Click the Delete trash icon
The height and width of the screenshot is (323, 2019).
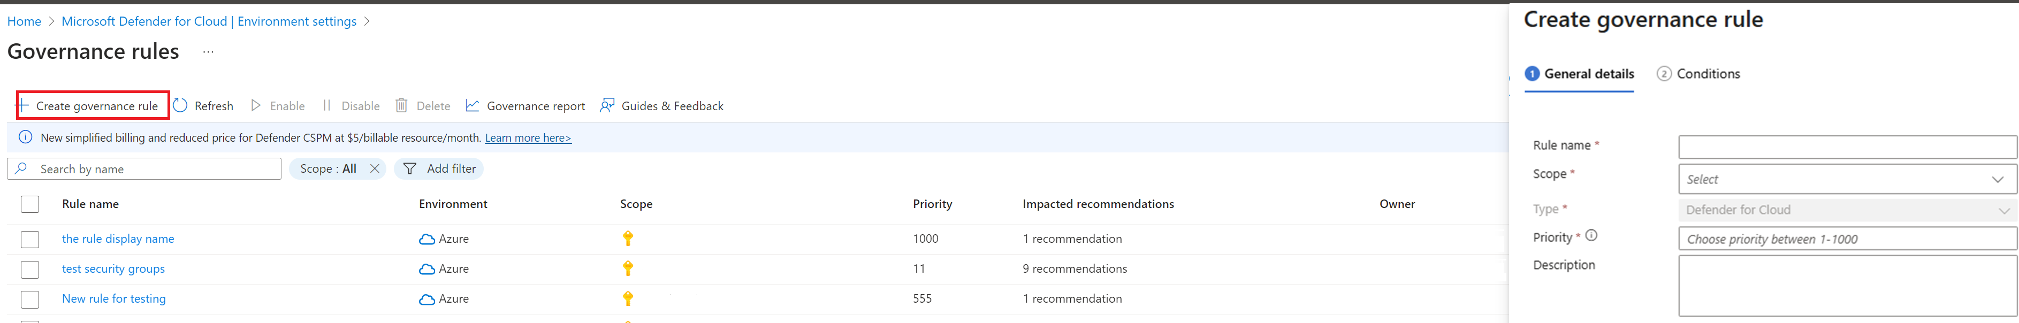click(x=401, y=106)
